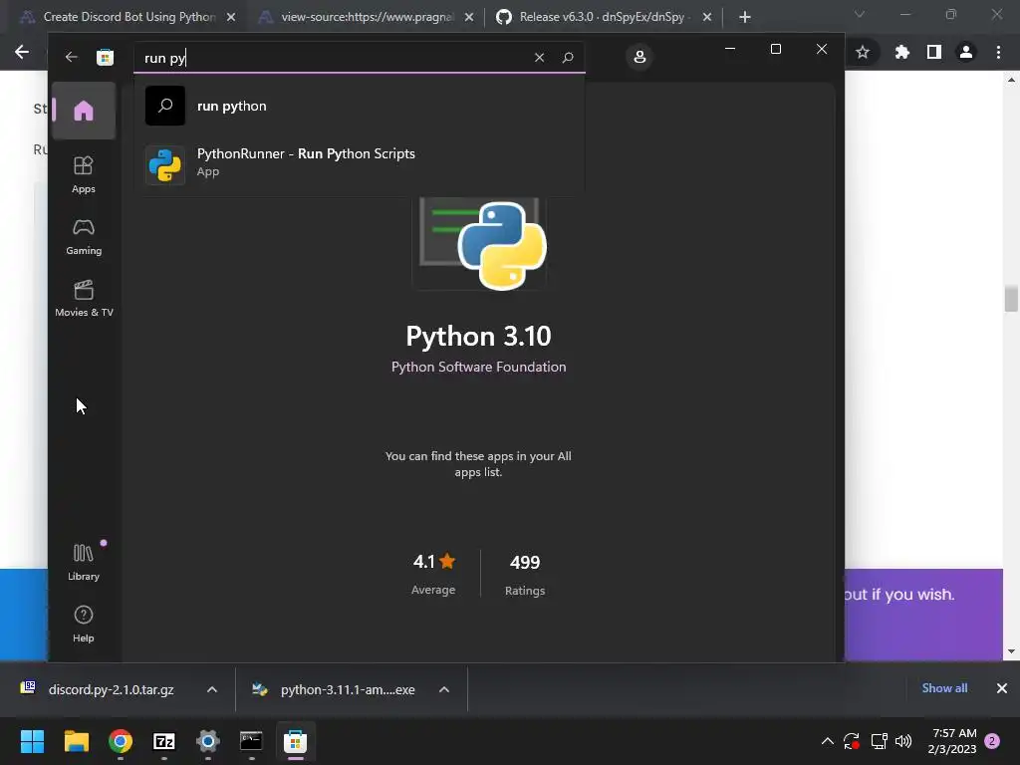Open the Home section in Microsoft Store sidebar

point(84,111)
